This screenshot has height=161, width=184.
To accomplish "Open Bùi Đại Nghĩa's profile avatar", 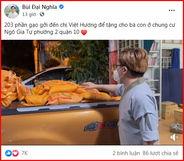I will click(x=12, y=11).
